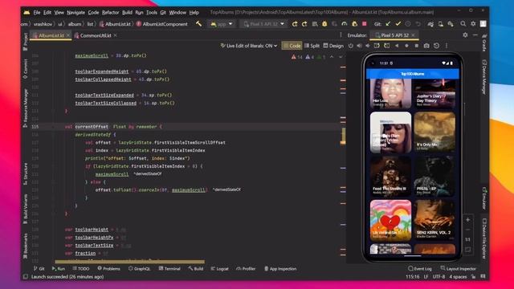Viewport: 514px width, 289px height.
Task: Open the Event Log panel
Action: tap(420, 269)
